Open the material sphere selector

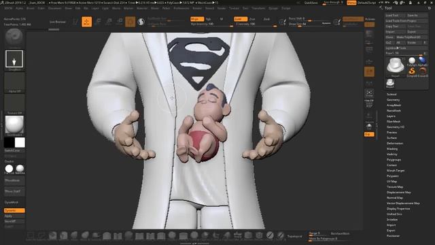point(14,125)
